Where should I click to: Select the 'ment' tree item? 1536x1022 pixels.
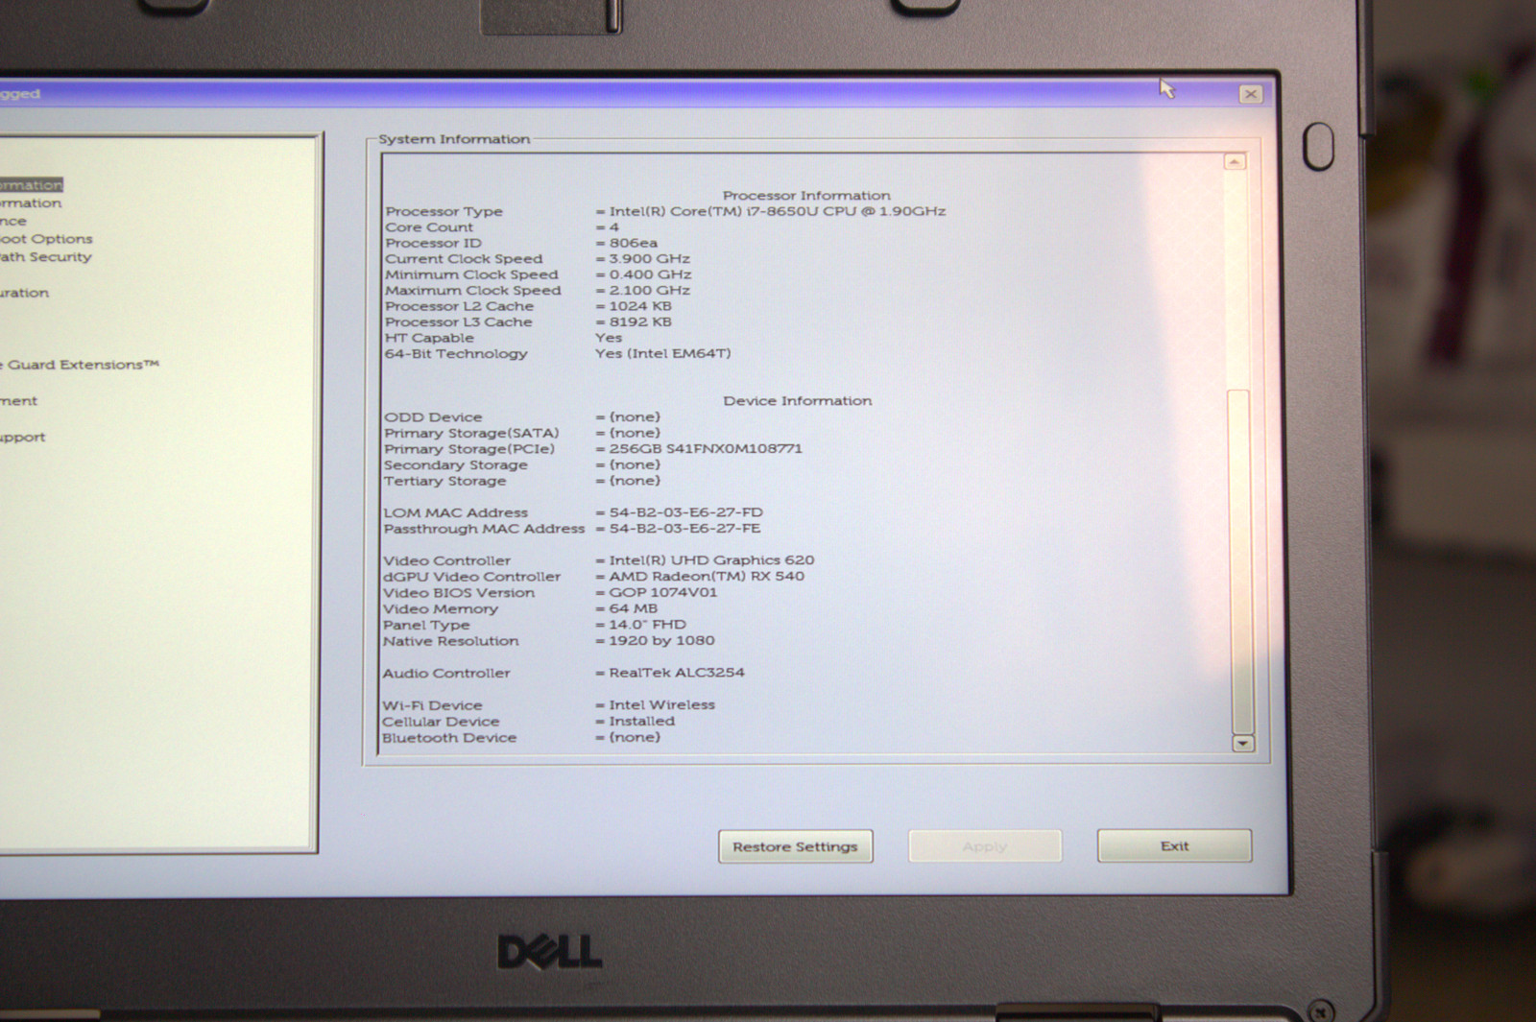(x=18, y=401)
